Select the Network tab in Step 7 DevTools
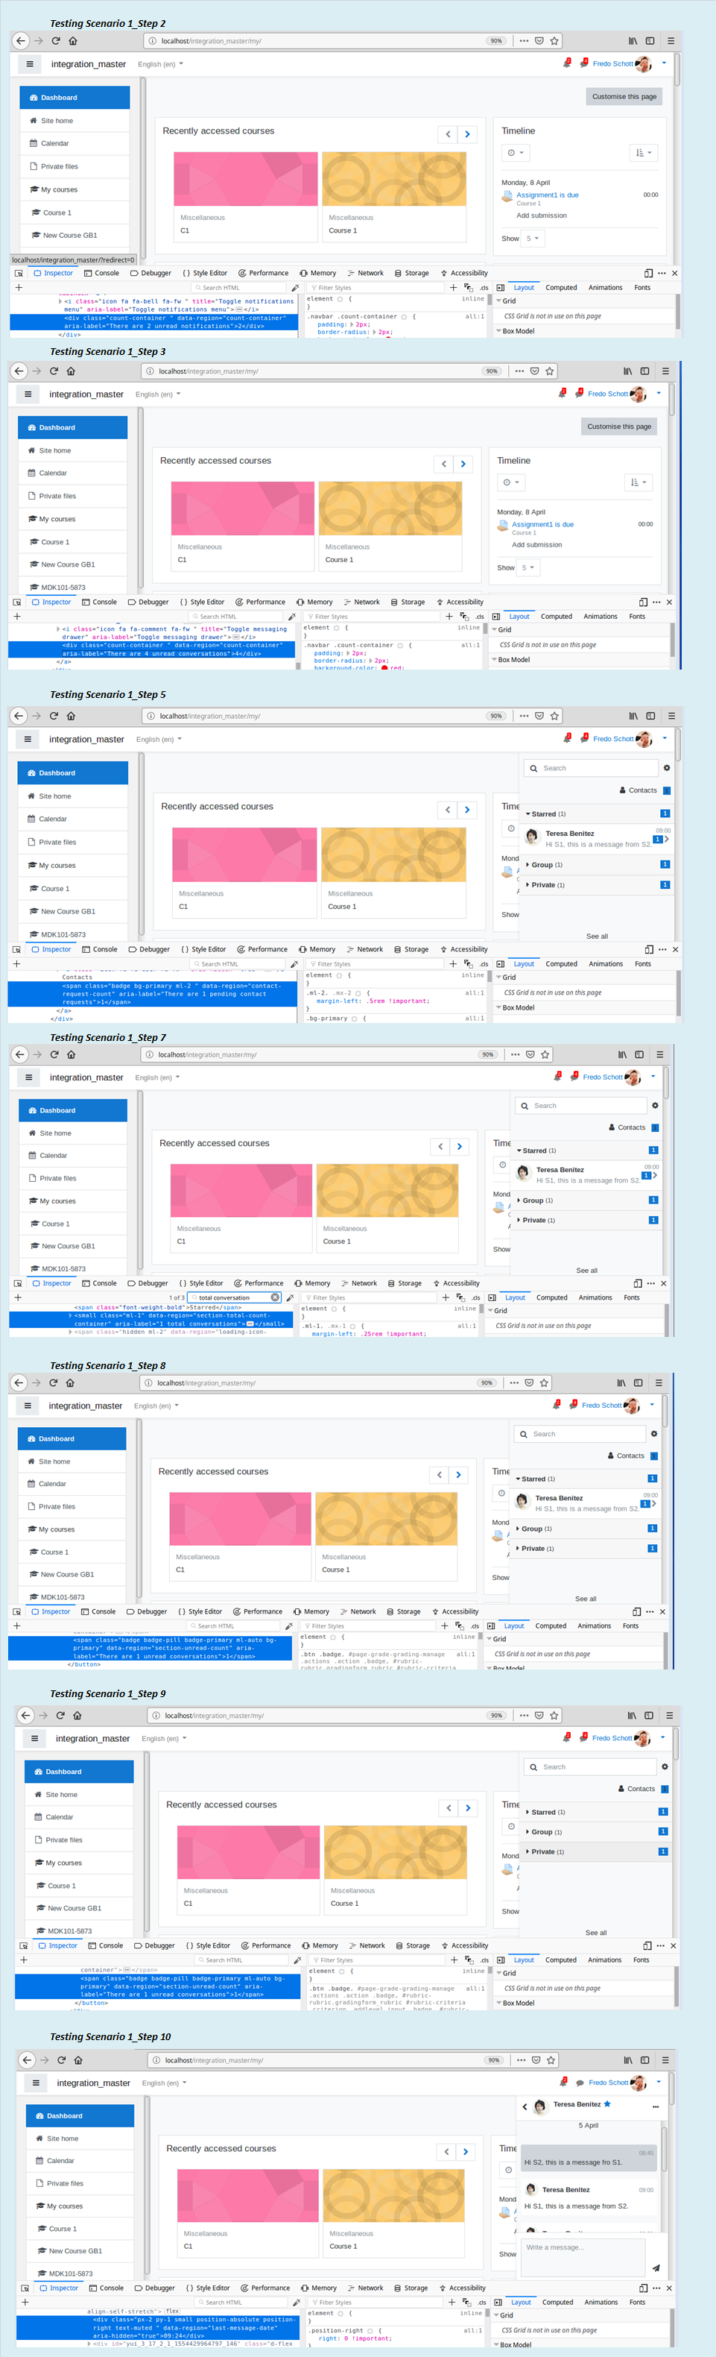Image resolution: width=716 pixels, height=2357 pixels. point(358,1283)
